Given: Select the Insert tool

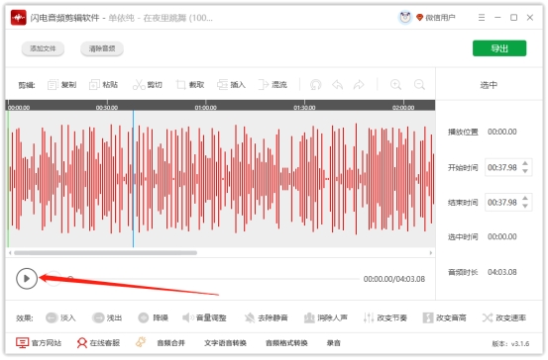Looking at the screenshot, I should tap(231, 85).
